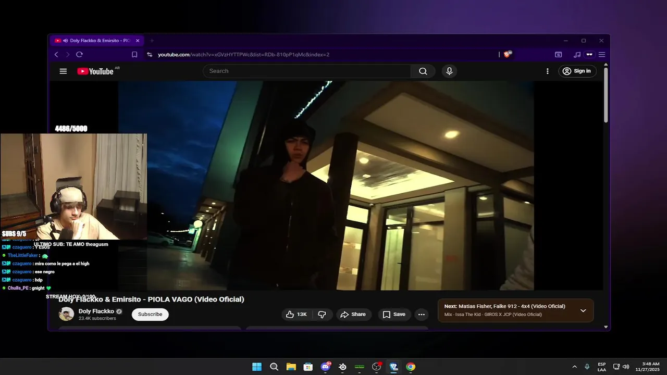Mute the tab via speaker icon

tap(65, 41)
